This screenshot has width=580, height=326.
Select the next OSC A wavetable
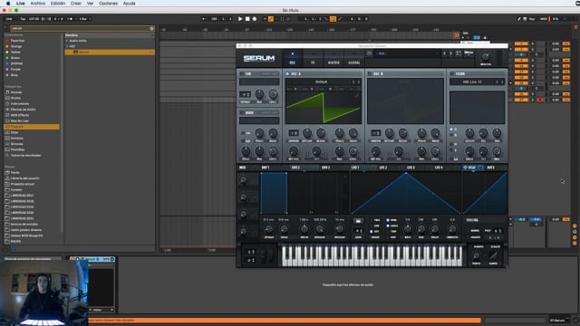[x=359, y=82]
